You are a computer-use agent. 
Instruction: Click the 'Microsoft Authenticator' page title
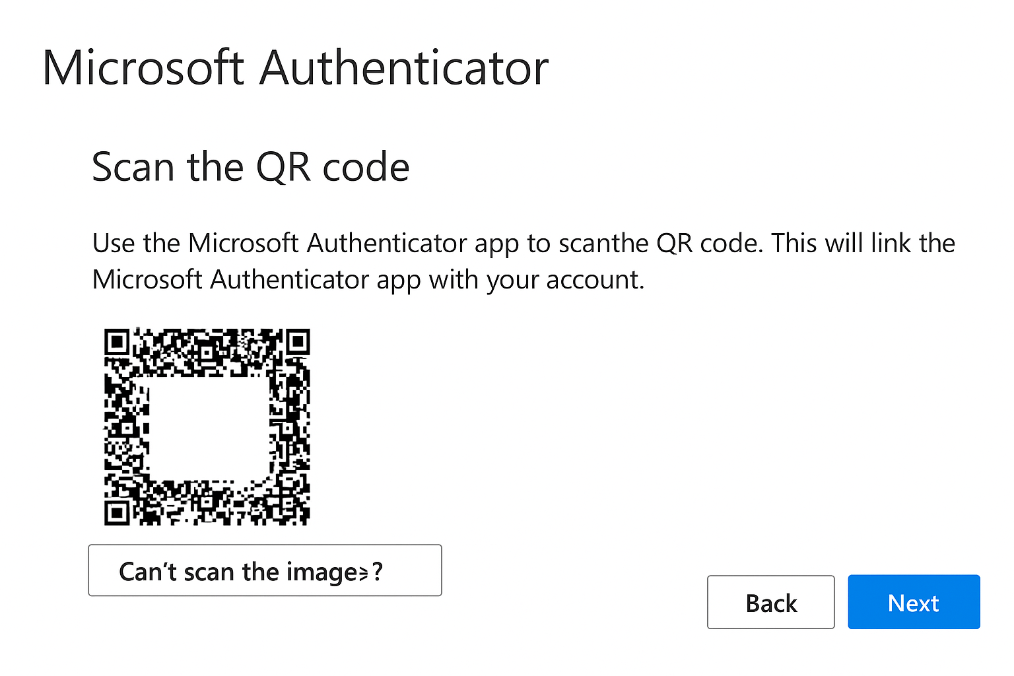coord(295,67)
